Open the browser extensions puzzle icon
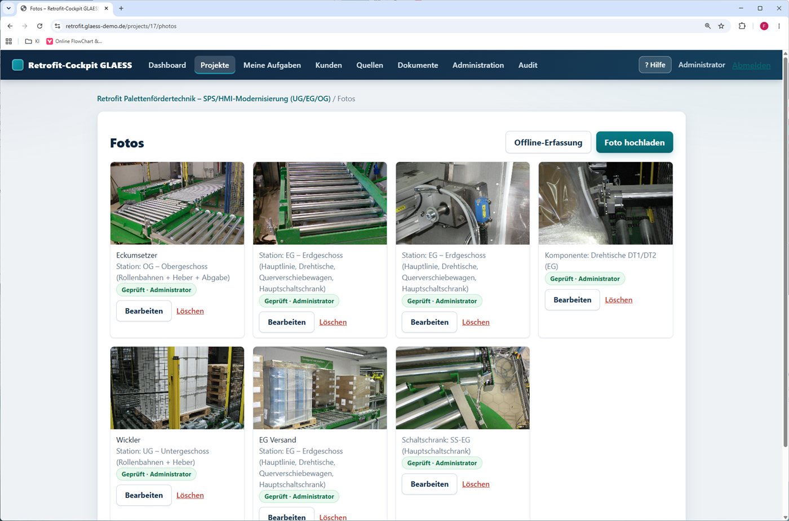This screenshot has width=789, height=521. [x=742, y=26]
